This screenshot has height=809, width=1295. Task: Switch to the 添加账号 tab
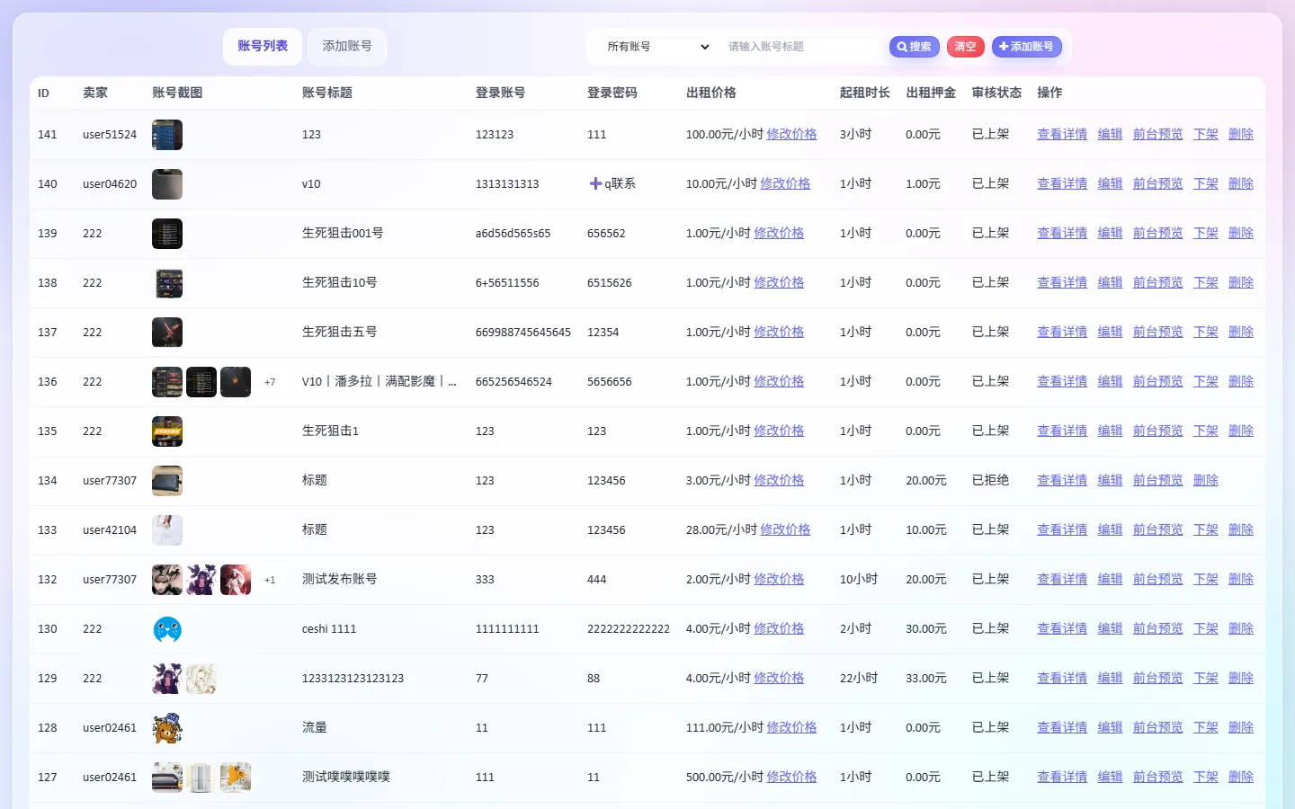347,47
